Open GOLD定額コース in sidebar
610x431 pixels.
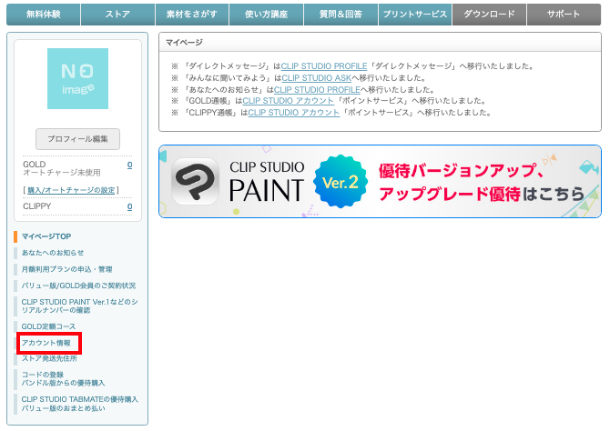click(x=48, y=326)
